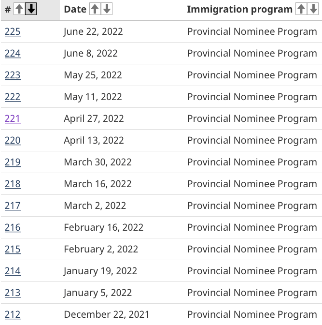Open draw number 214 link
The width and height of the screenshot is (322, 325).
13,271
